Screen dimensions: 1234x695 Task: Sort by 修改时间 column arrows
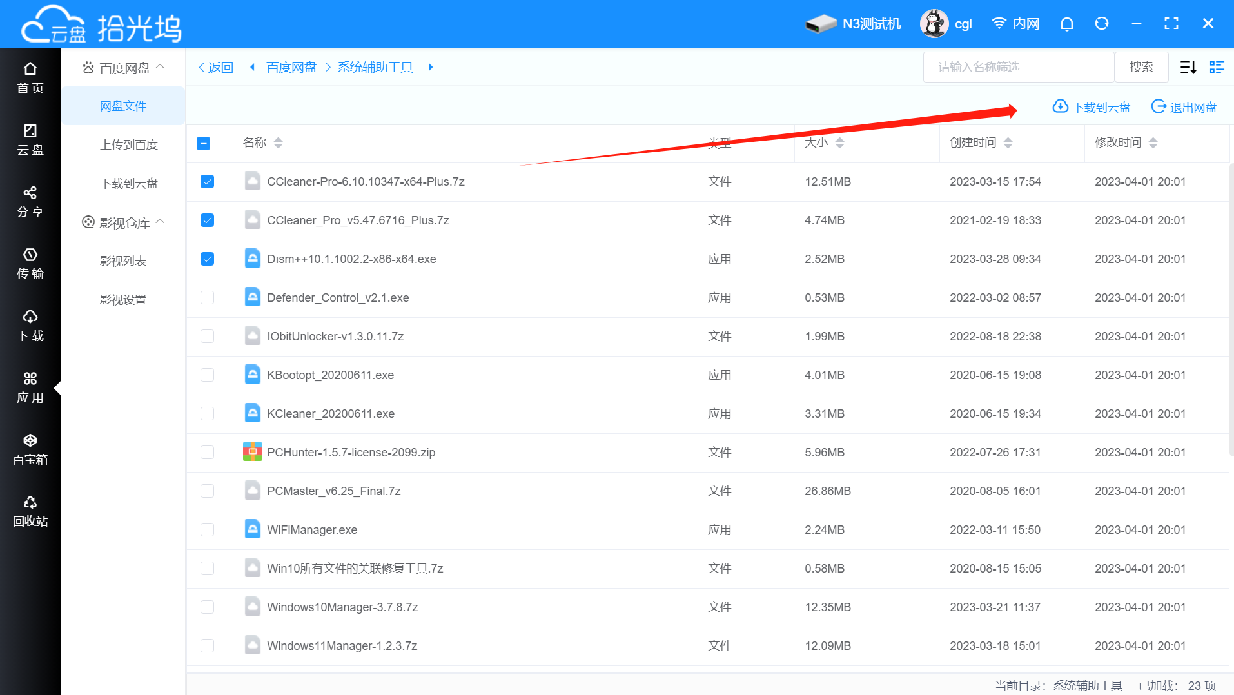[x=1153, y=142]
